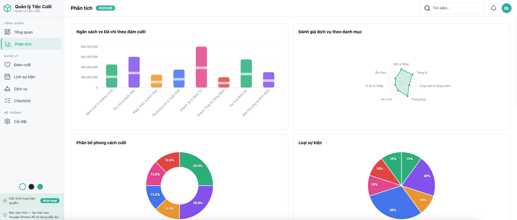Screen dimensions: 517x220
Task: Click the Tổng quan dashboard grid icon
Action: click(x=7, y=32)
